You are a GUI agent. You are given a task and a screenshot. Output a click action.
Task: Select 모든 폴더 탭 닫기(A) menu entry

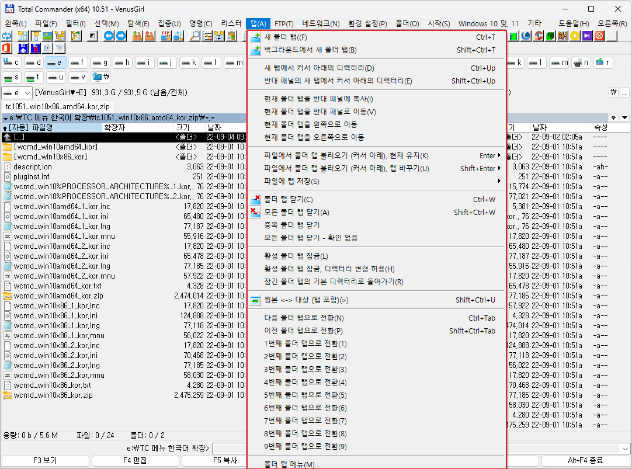click(x=377, y=213)
